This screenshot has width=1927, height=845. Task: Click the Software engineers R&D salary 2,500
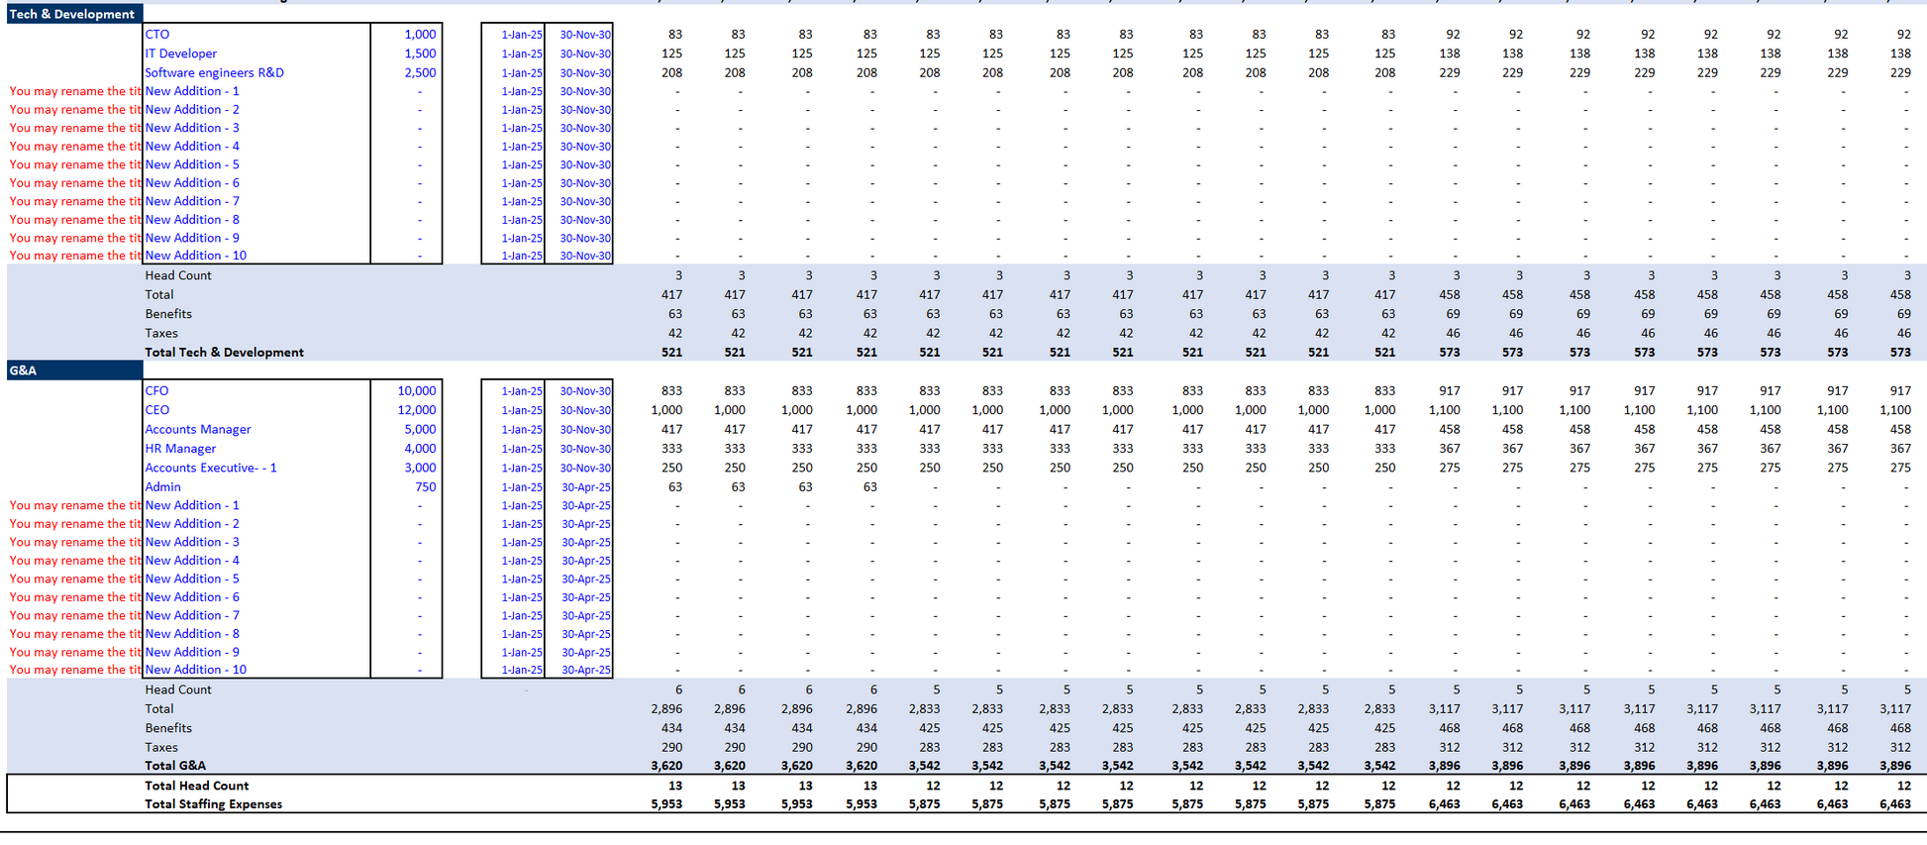[419, 72]
